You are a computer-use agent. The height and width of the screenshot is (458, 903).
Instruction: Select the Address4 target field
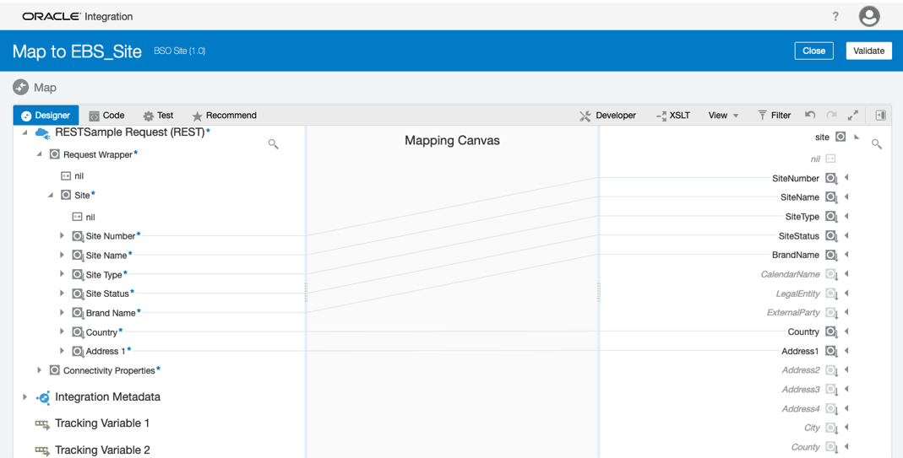point(801,408)
